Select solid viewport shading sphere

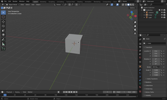tap(128, 5)
